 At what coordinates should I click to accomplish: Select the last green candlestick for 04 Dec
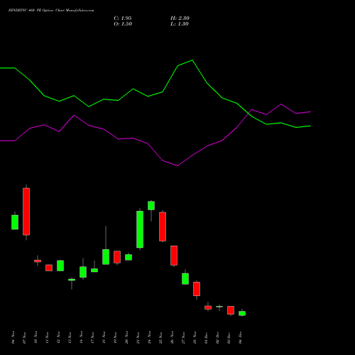[242, 313]
